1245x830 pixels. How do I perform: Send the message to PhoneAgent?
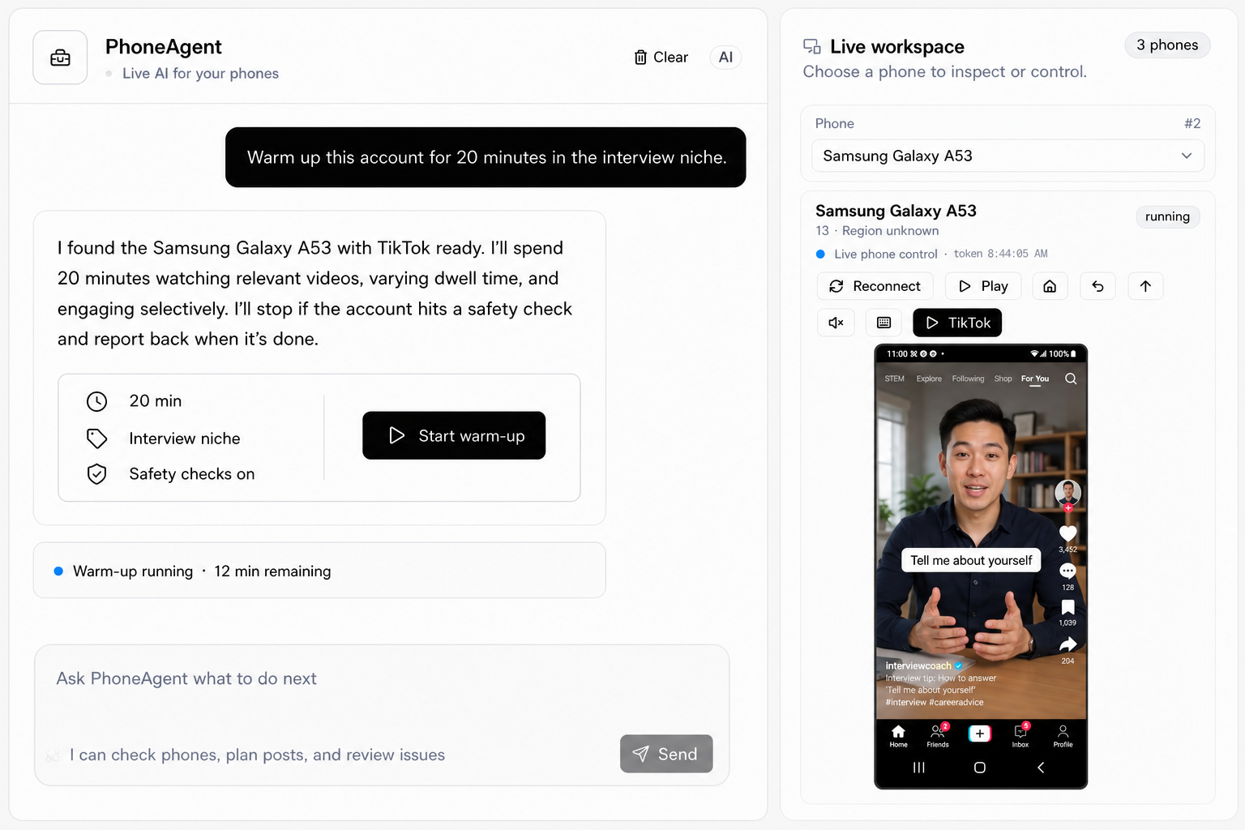click(666, 754)
